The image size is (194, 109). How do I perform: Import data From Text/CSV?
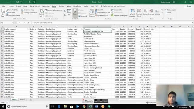(x=12, y=10)
